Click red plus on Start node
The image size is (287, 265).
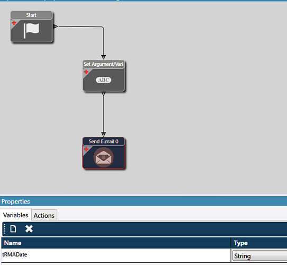click(x=14, y=23)
